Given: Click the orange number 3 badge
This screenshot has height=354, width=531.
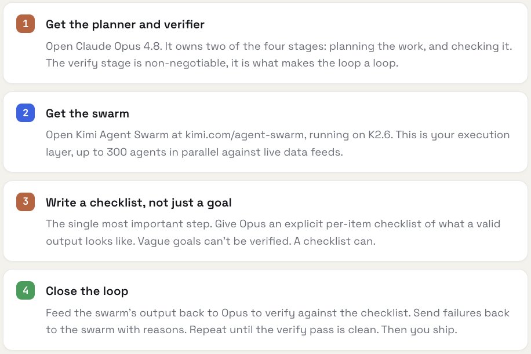Looking at the screenshot, I should pos(26,202).
